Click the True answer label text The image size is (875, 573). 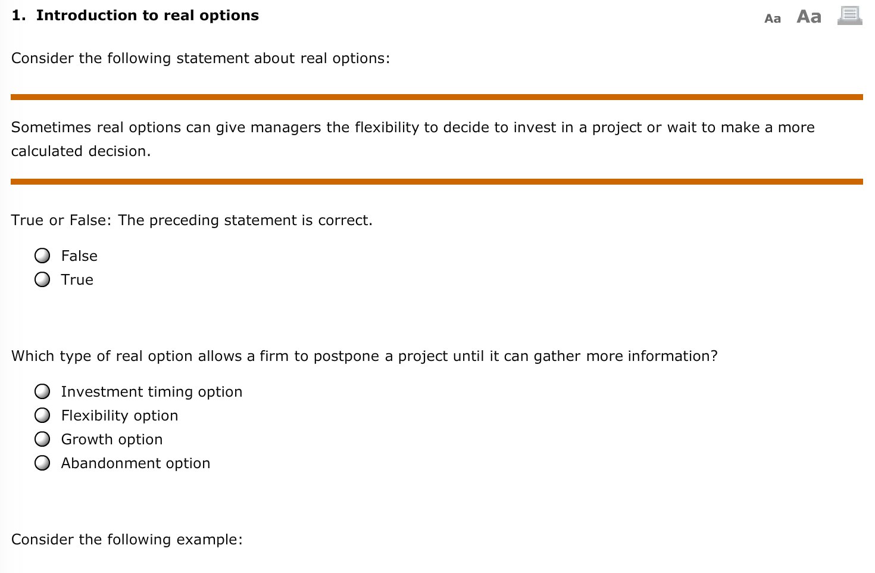[x=77, y=279]
